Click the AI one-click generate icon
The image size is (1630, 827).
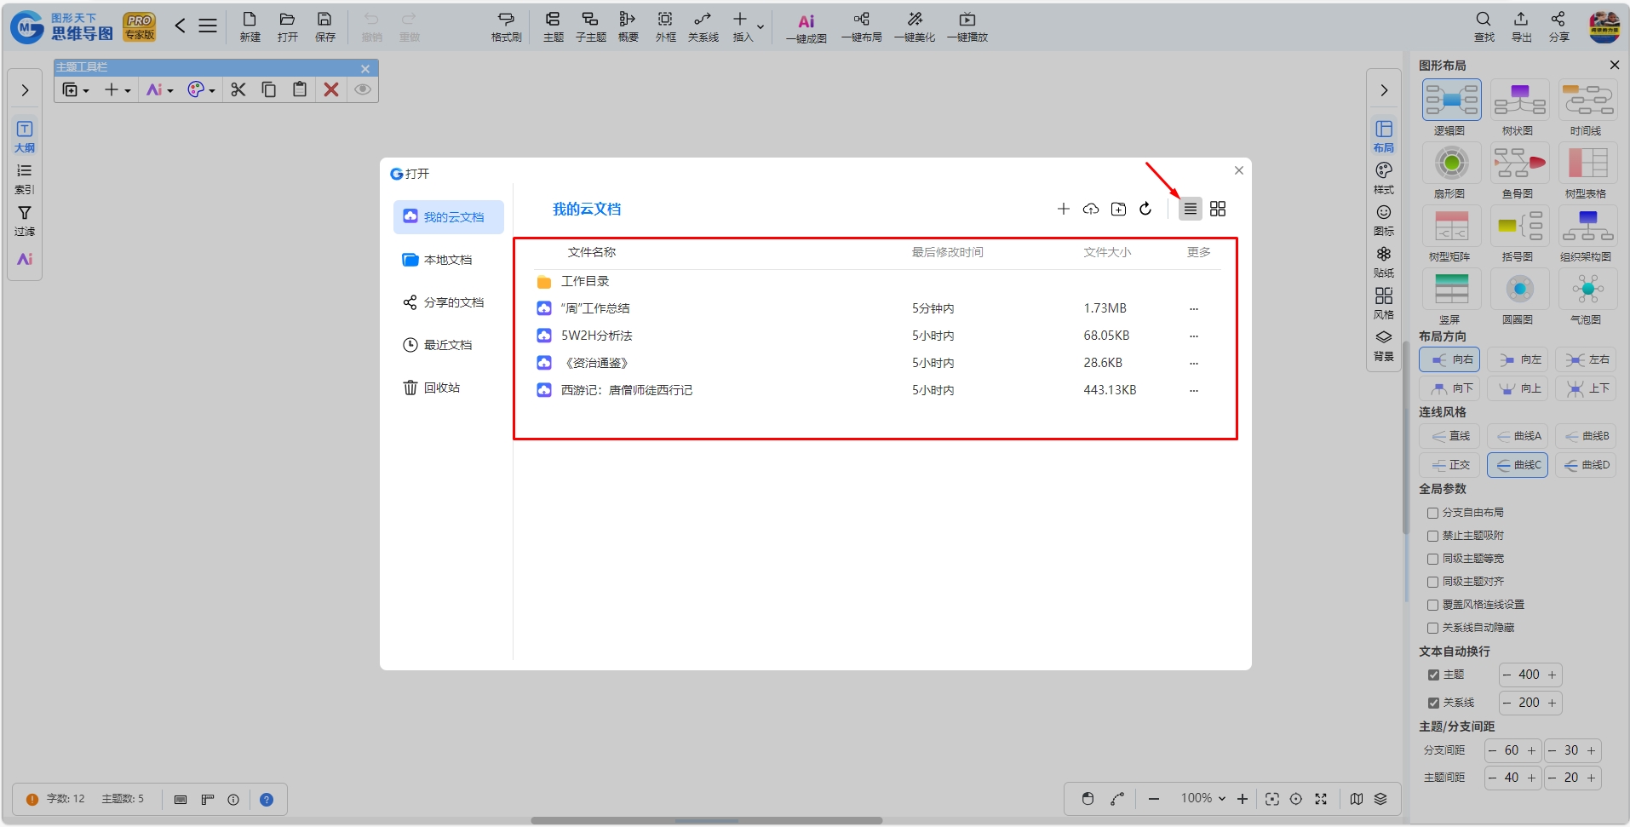click(x=806, y=26)
